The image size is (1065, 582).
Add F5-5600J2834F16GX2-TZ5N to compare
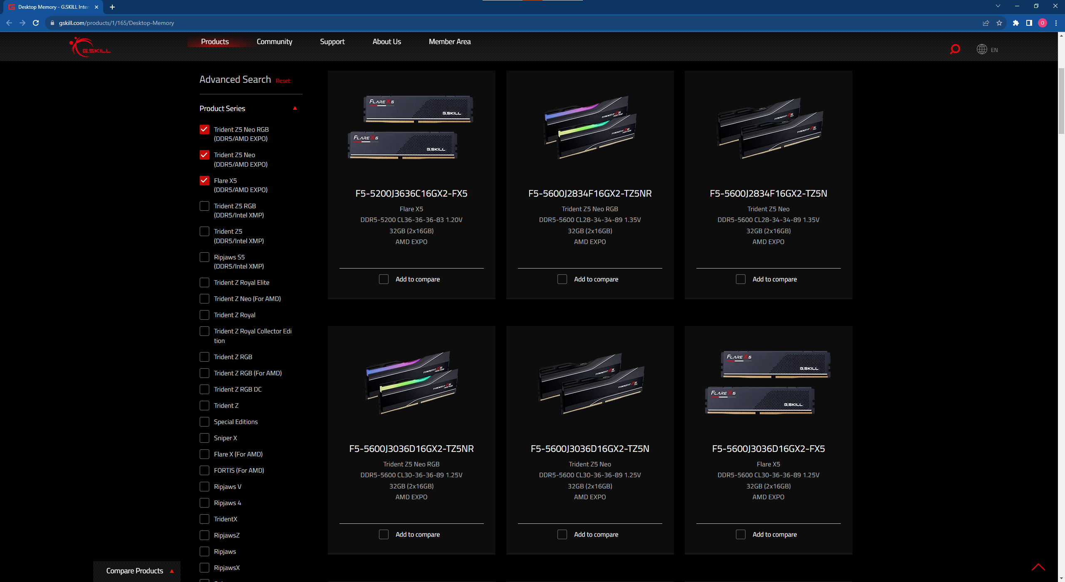point(741,279)
